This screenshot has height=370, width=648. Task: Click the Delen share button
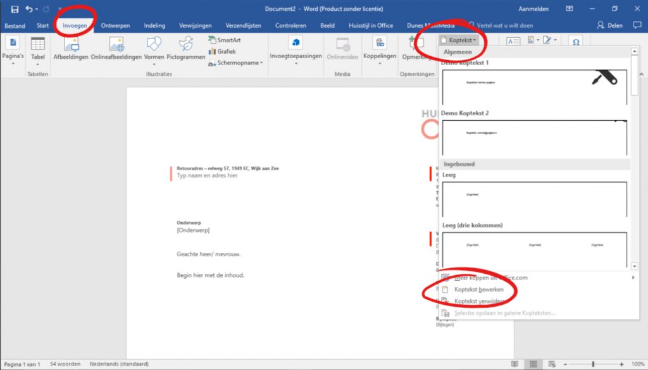pos(609,25)
